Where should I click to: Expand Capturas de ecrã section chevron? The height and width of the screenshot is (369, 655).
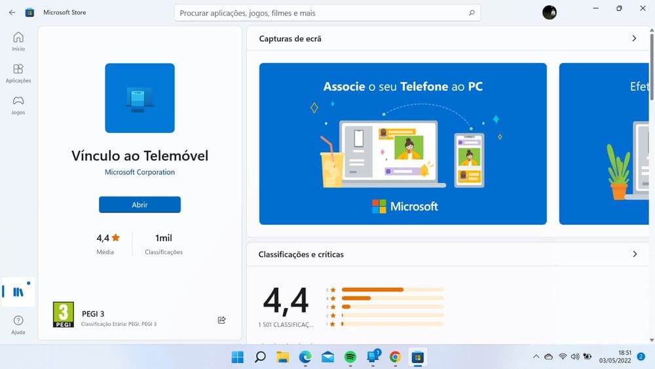pos(634,39)
